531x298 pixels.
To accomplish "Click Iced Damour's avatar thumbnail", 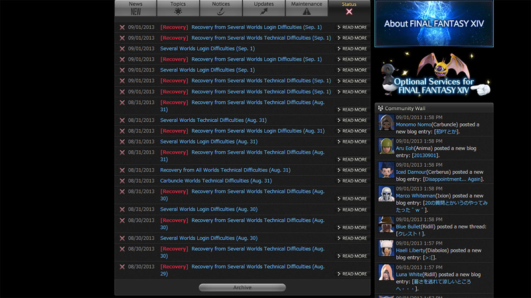I will click(x=386, y=170).
